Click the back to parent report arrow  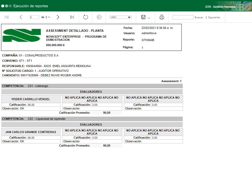pyautogui.click(x=99, y=17)
